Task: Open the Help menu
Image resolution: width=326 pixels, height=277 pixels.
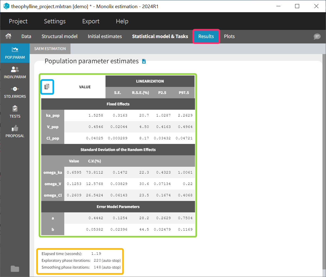Action: coord(122,21)
